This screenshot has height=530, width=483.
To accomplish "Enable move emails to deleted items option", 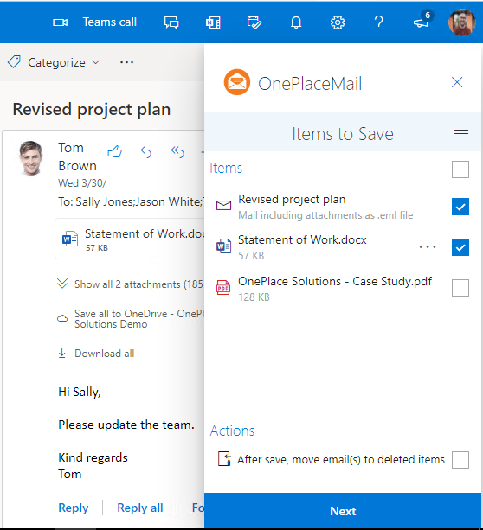I will pos(460,460).
